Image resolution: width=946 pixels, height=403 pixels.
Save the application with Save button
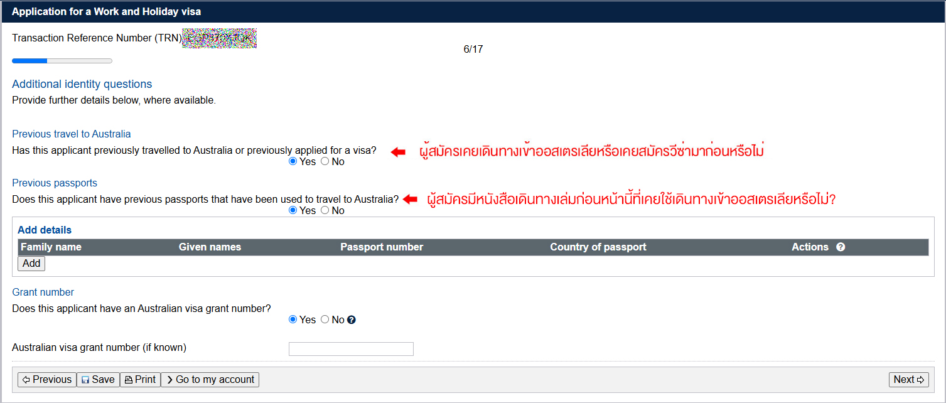pyautogui.click(x=98, y=380)
